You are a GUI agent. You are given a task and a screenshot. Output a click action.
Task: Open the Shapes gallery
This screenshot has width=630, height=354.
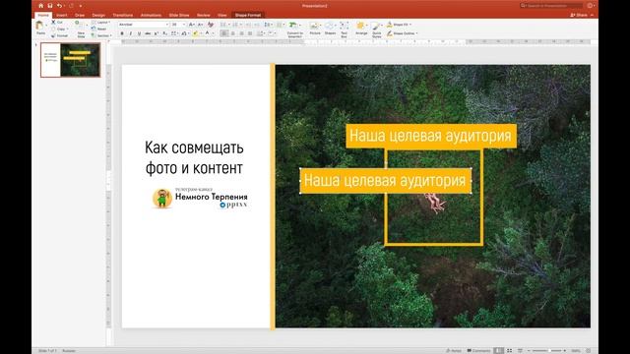click(x=330, y=29)
